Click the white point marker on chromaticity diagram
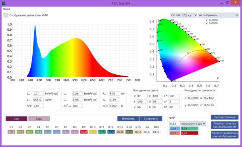The height and width of the screenshot is (147, 242). tap(188, 53)
